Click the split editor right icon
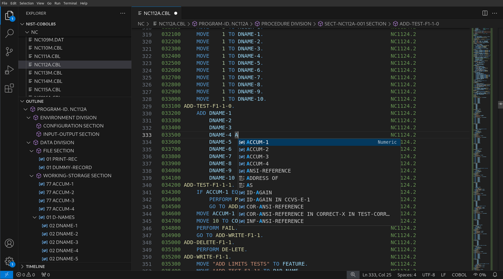Image resolution: width=503 pixels, height=279 pixels. click(x=484, y=13)
